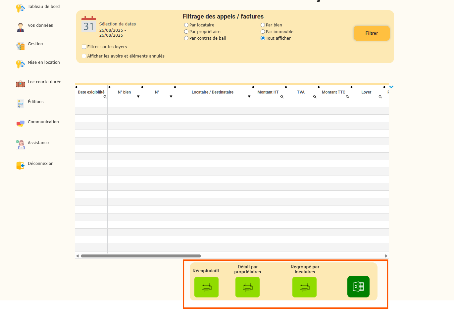Click the search icon under Montant HT
This screenshot has width=454, height=309.
(x=282, y=97)
